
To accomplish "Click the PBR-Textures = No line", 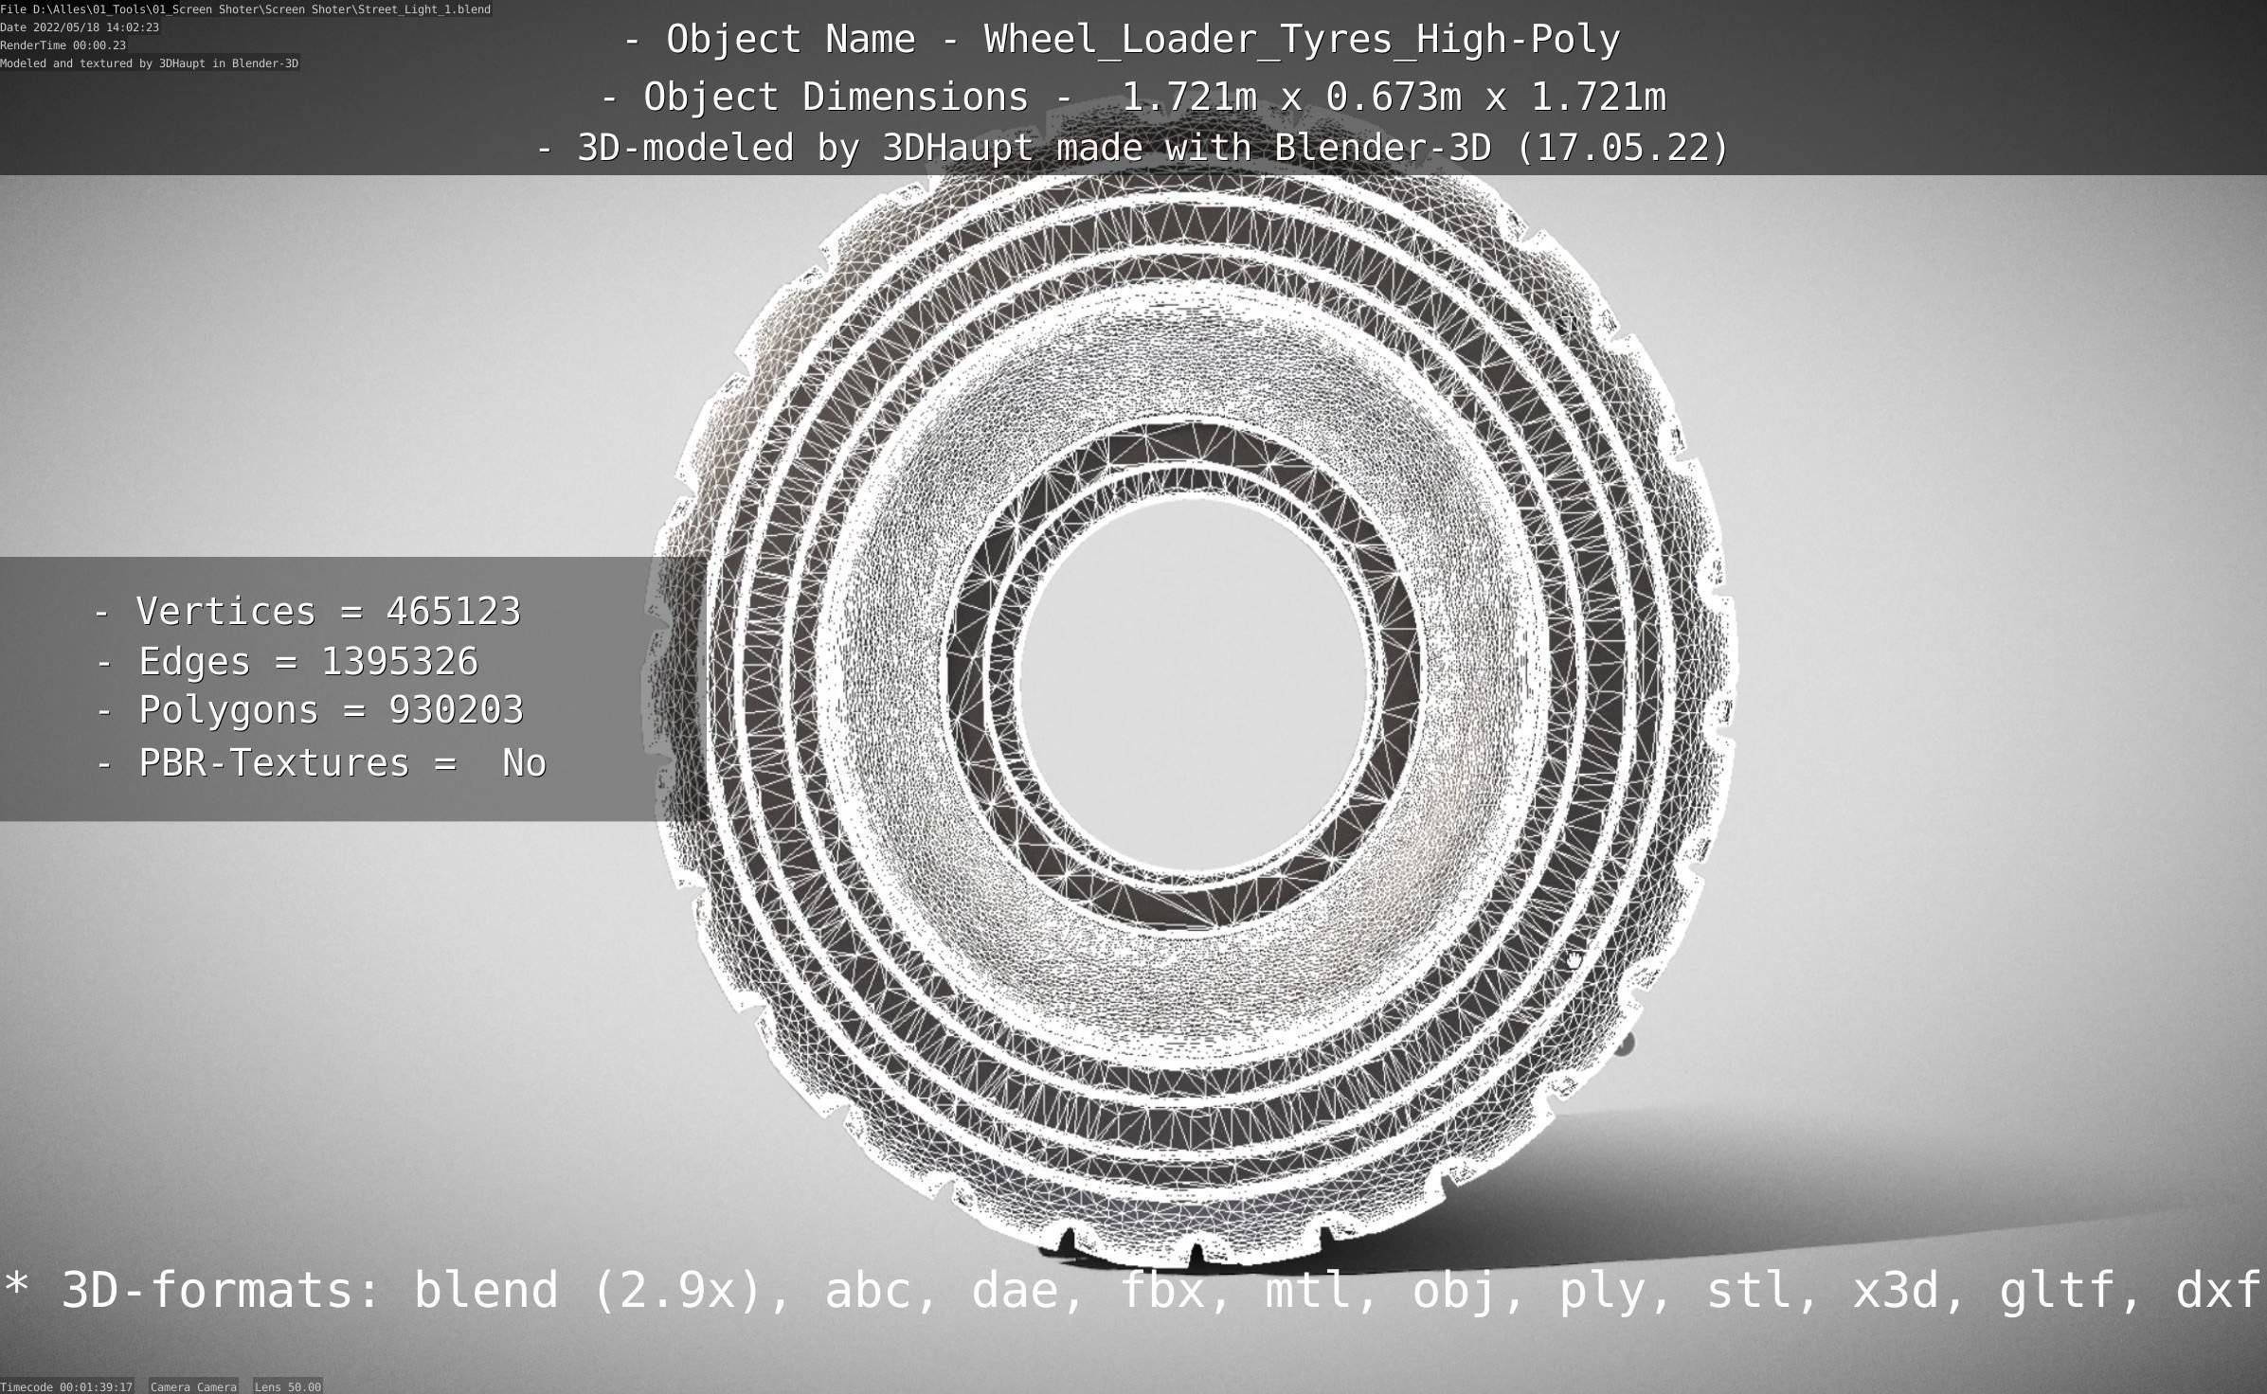I will [x=322, y=763].
